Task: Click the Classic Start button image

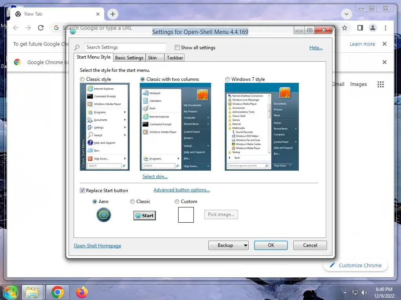Action: point(145,216)
